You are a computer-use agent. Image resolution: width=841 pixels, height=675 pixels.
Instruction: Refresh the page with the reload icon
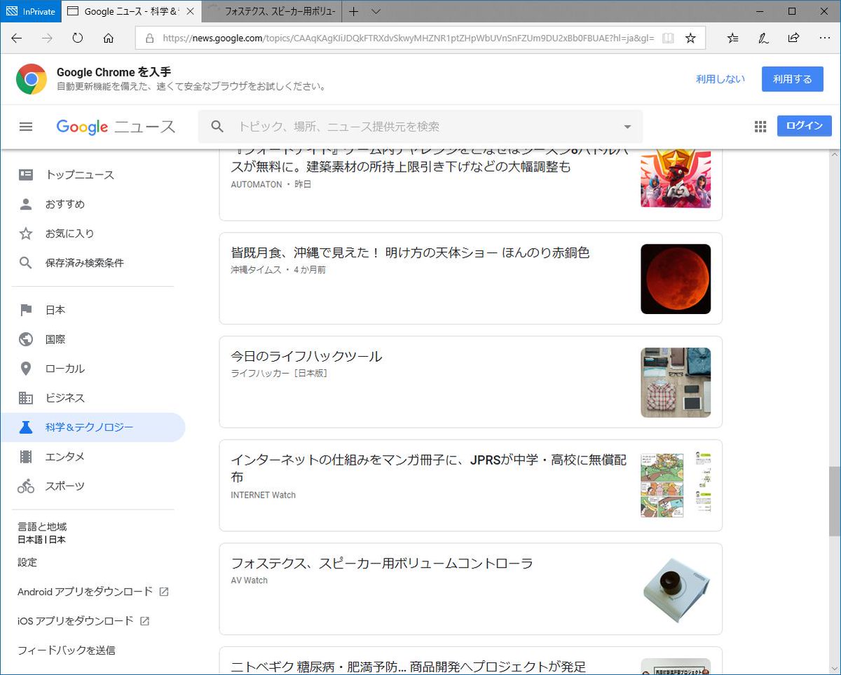coord(78,38)
